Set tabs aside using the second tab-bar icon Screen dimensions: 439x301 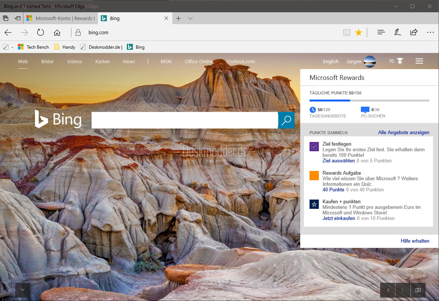pos(17,19)
